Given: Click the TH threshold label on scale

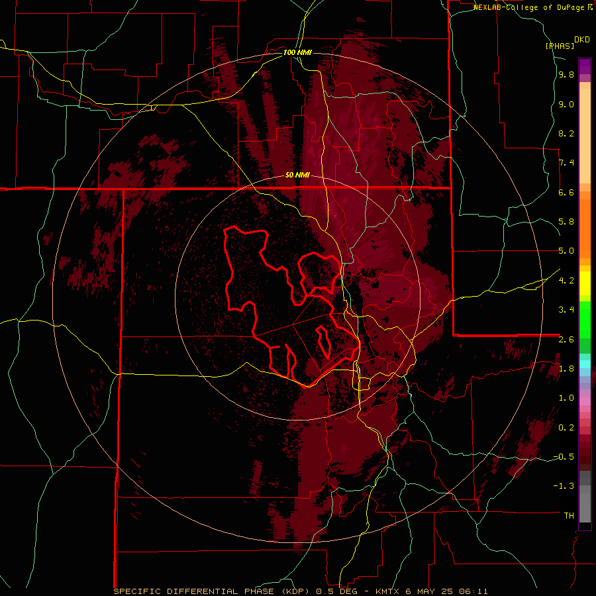Looking at the screenshot, I should point(569,516).
